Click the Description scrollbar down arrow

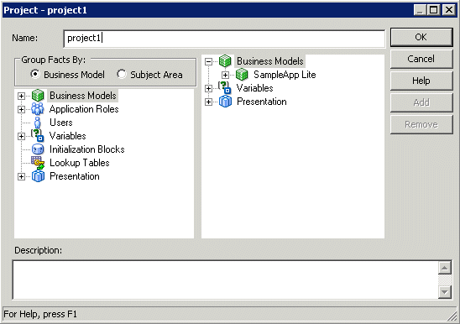click(x=445, y=292)
